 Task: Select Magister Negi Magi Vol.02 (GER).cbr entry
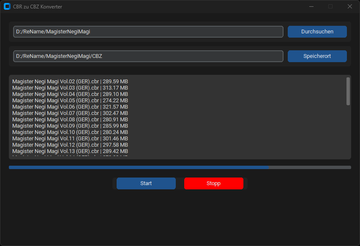(70, 82)
